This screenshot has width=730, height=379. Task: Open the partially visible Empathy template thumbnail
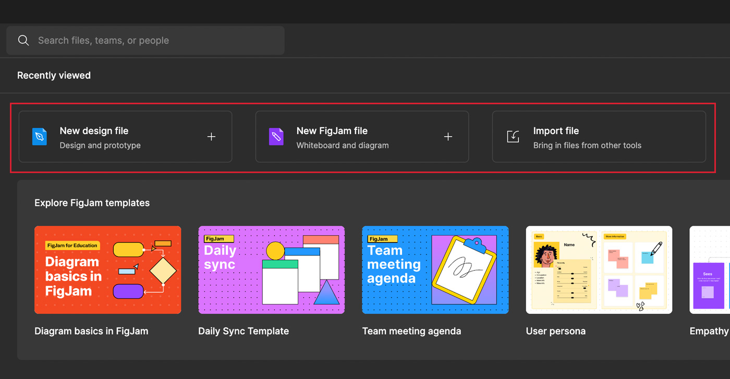click(x=710, y=270)
